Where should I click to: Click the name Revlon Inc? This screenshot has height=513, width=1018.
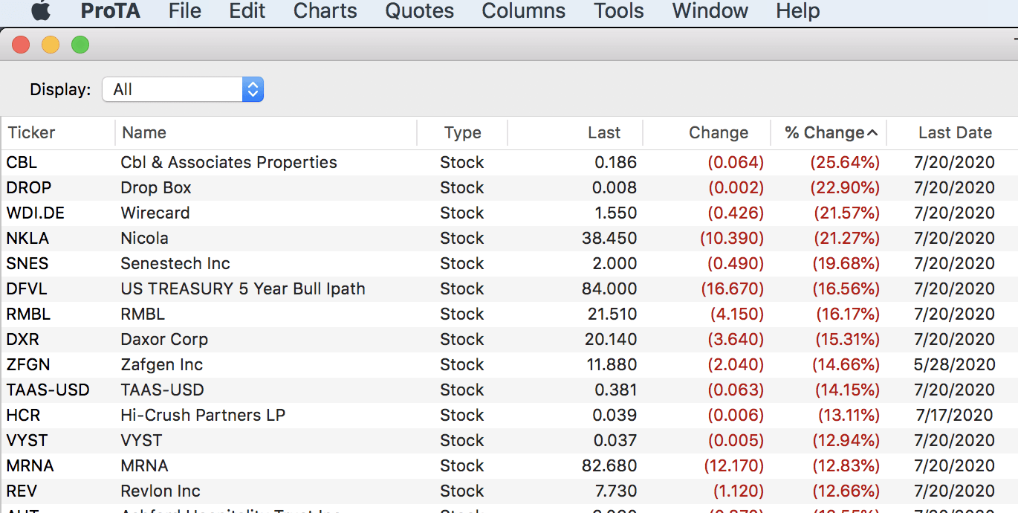[161, 491]
